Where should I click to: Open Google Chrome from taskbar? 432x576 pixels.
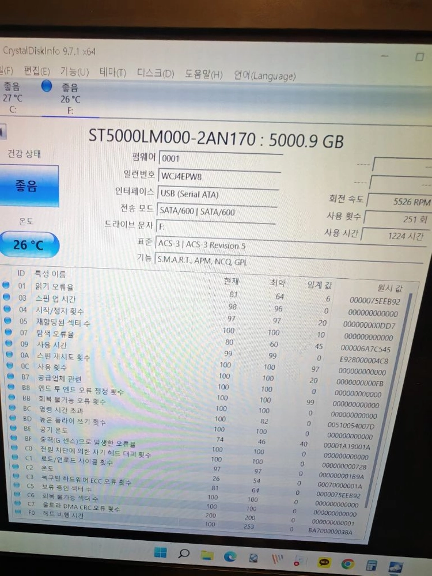[x=347, y=563]
